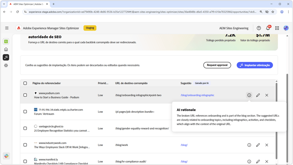The image size is (293, 165).
Task: Open the notifications bell
Action: 268,28
